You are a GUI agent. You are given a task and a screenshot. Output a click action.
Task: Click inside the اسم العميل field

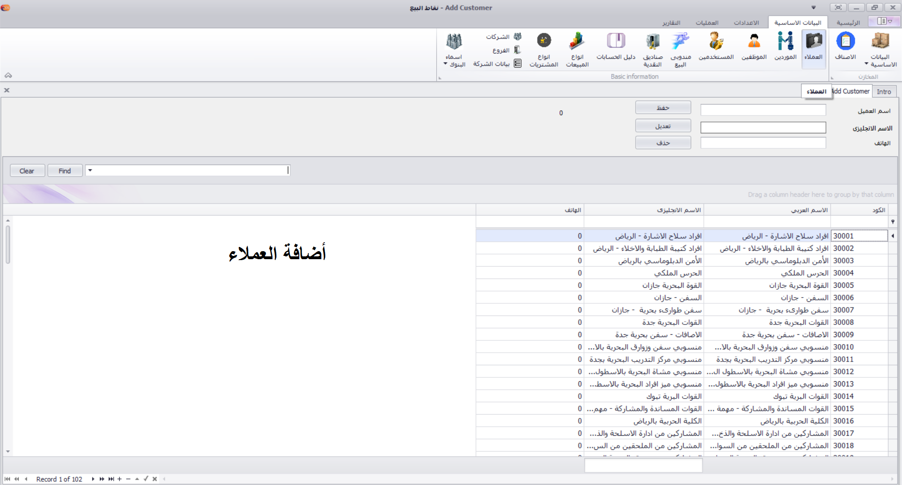(762, 109)
